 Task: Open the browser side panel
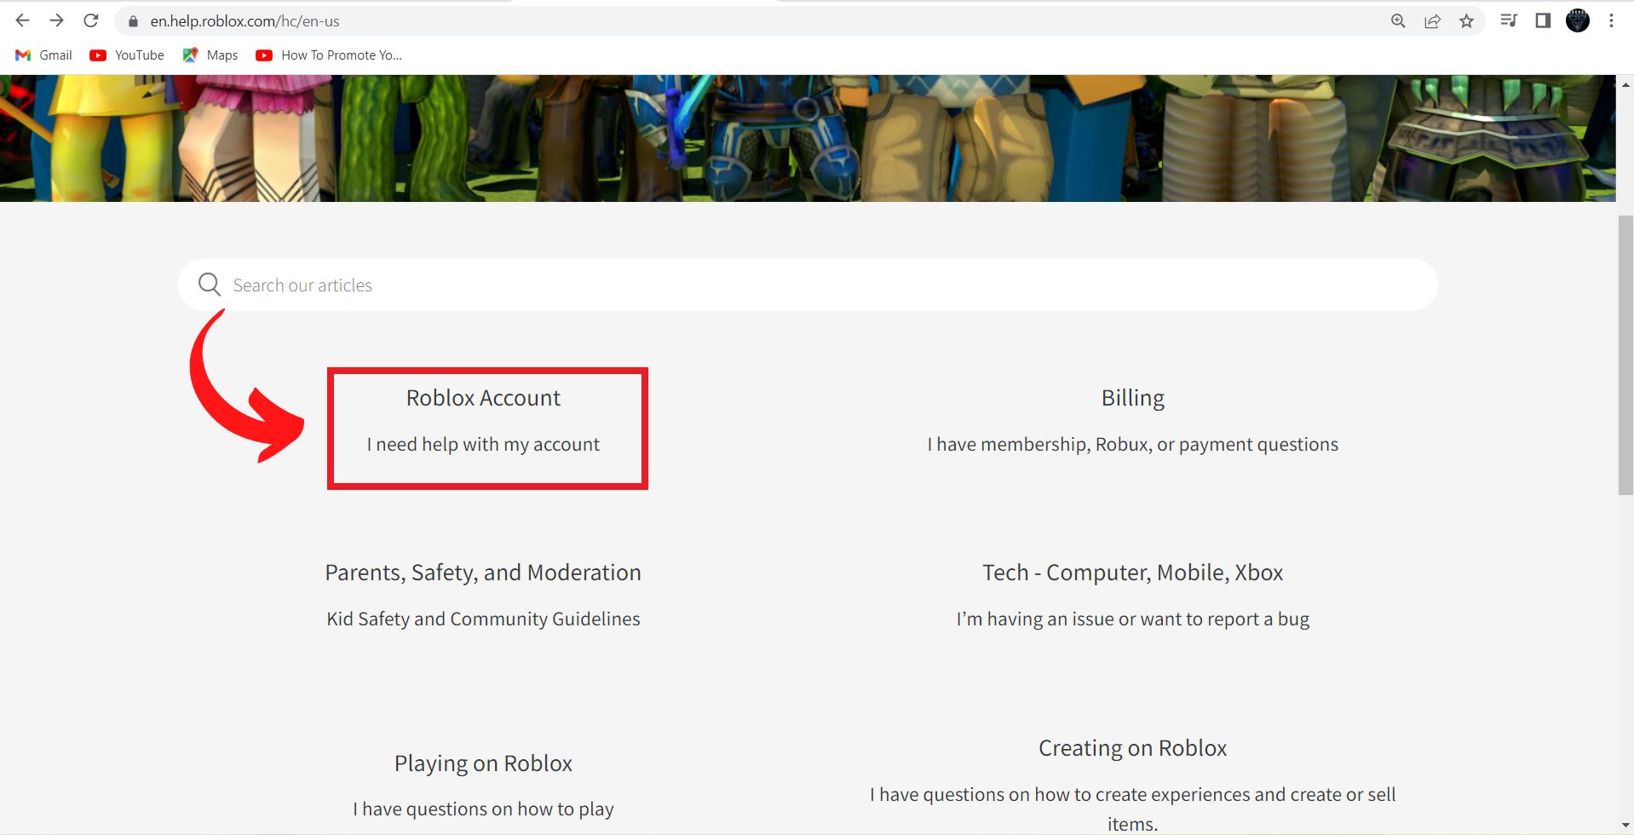[1543, 20]
